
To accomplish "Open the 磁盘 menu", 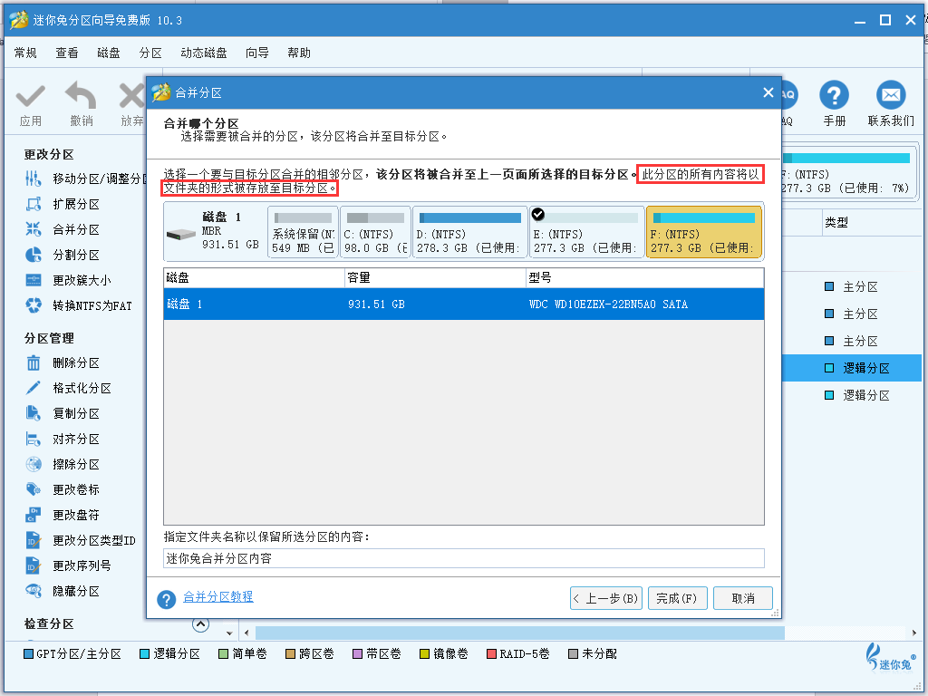I will [109, 53].
